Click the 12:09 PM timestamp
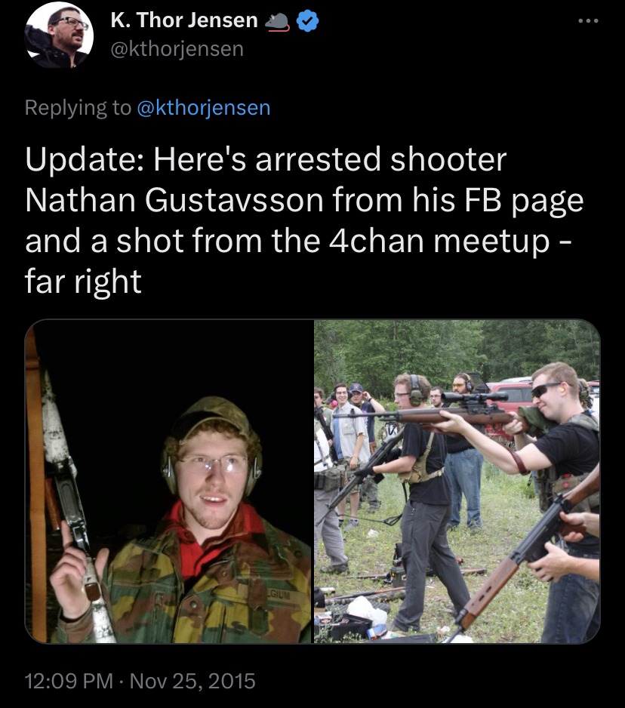Screen dimensions: 625x708 pos(69,681)
